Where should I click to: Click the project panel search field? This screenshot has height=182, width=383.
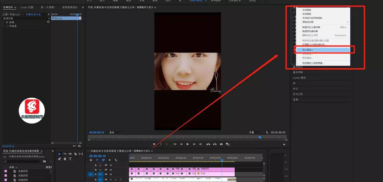[22, 161]
